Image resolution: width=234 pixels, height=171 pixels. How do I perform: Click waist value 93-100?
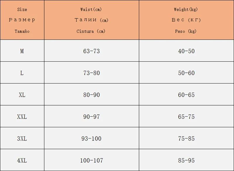click(91, 139)
